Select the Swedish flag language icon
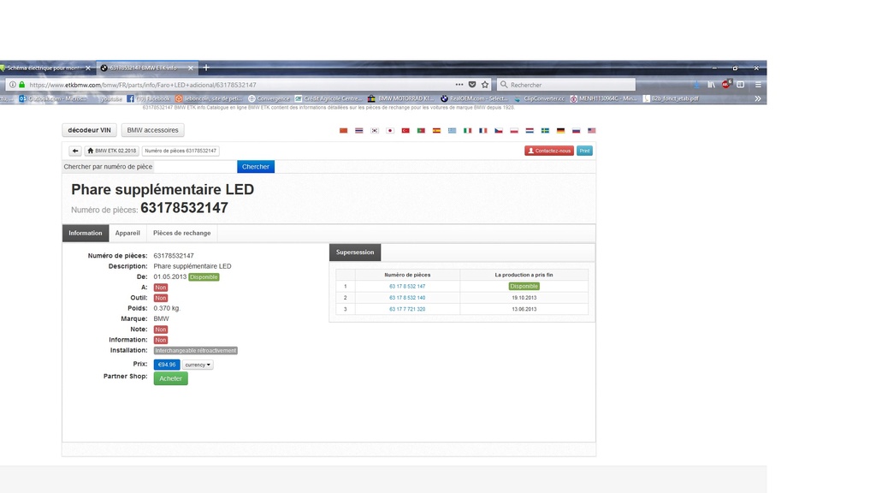876x493 pixels. click(545, 131)
